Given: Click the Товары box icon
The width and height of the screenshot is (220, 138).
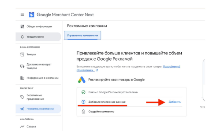Looking at the screenshot, I should click(22, 54).
